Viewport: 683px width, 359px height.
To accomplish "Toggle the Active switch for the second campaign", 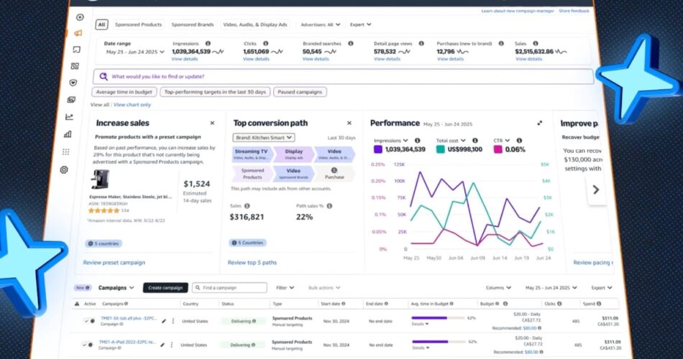I will (x=88, y=344).
